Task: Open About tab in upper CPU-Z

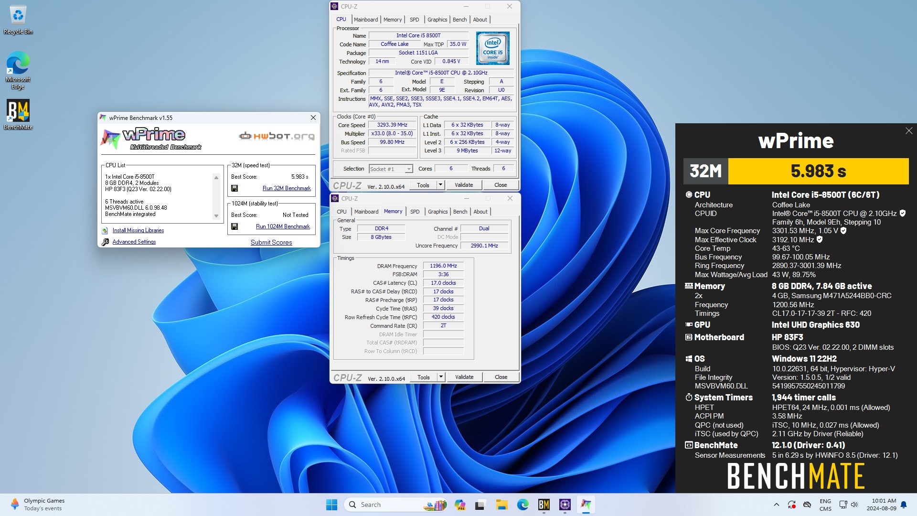Action: (x=480, y=20)
